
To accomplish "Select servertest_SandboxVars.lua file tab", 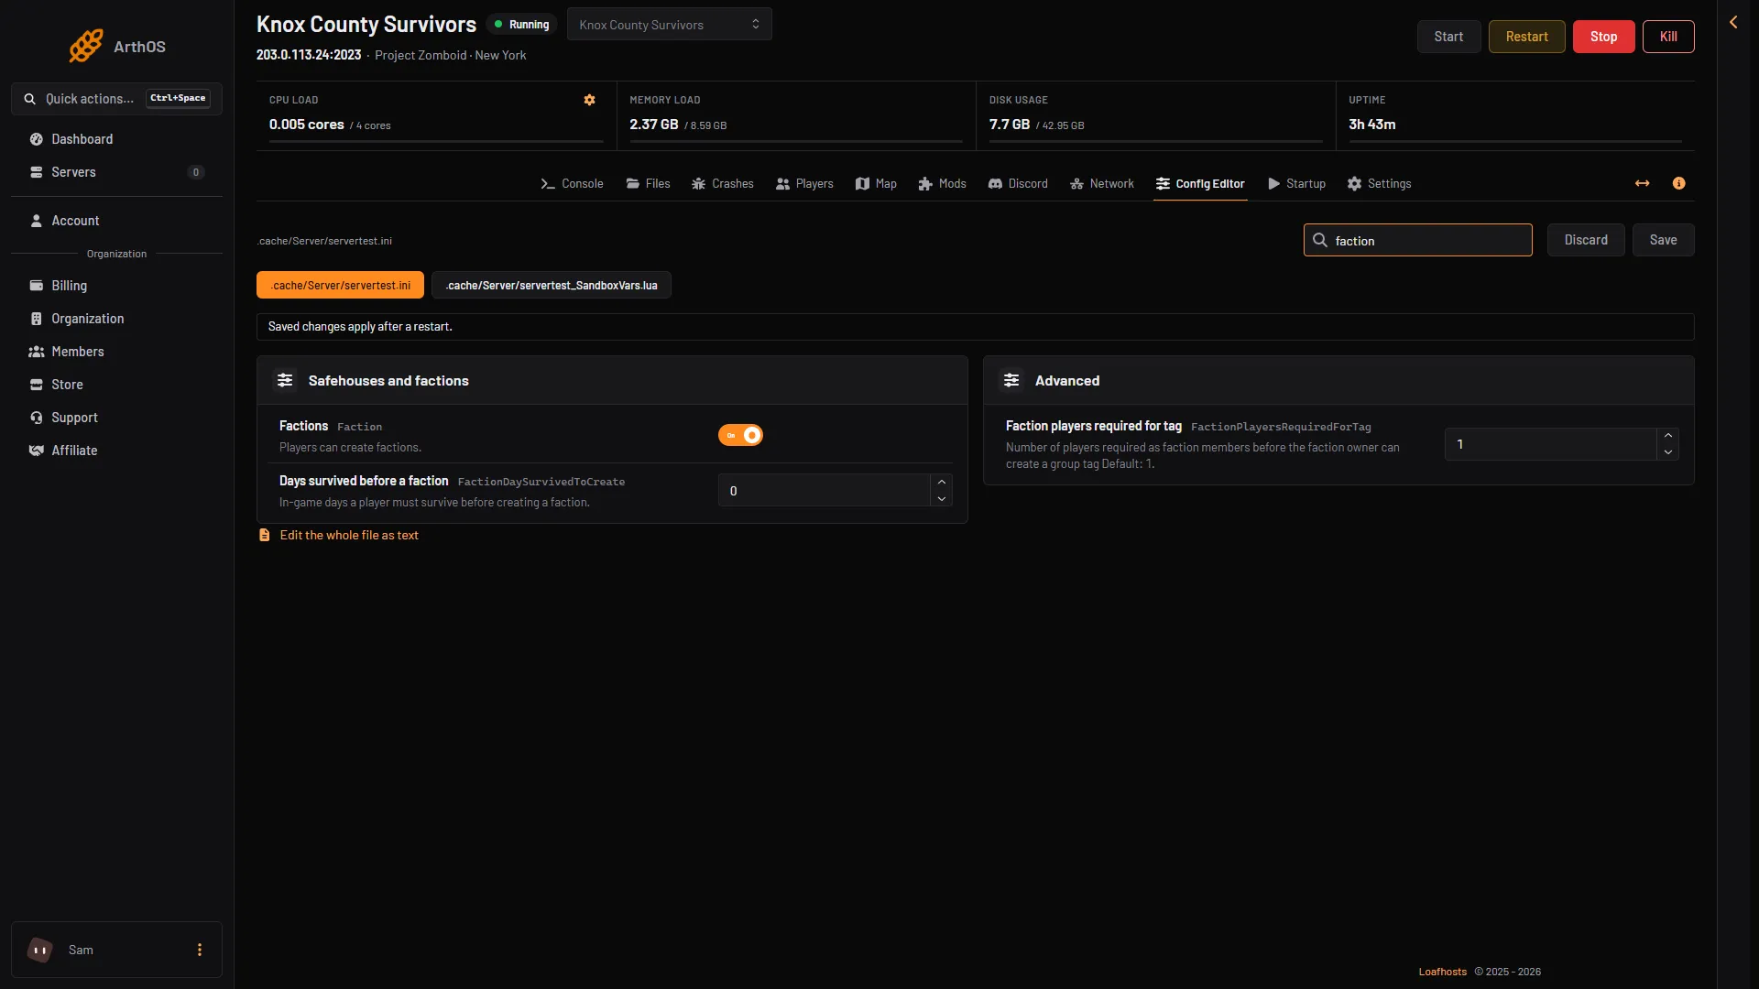I will tap(552, 285).
